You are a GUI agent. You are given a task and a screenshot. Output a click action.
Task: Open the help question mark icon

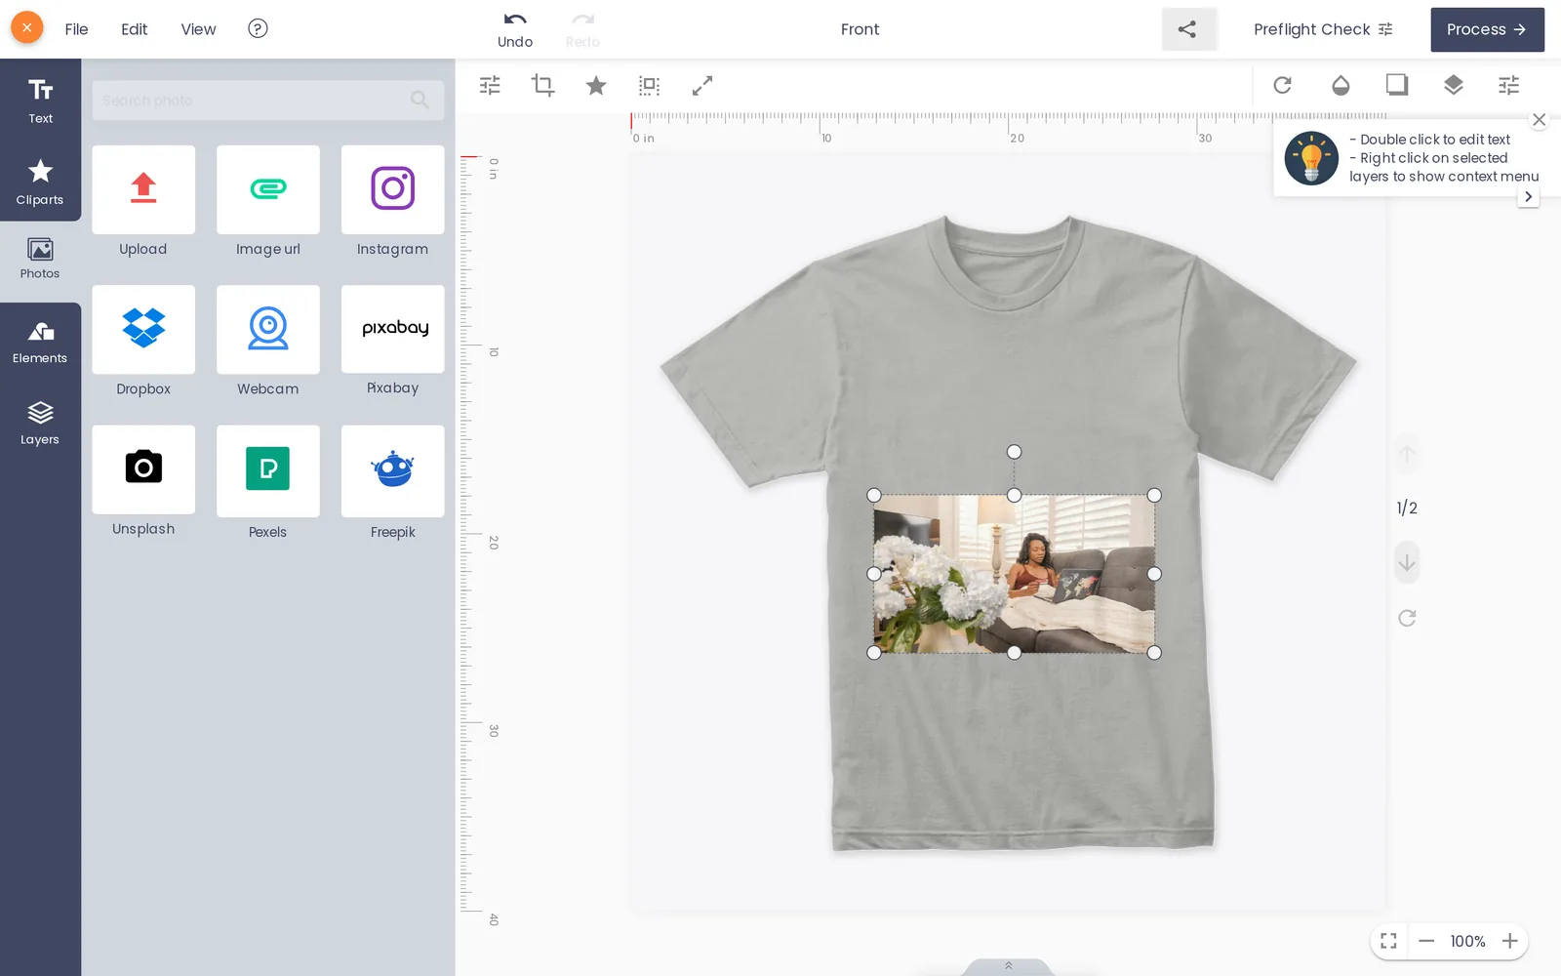258,28
